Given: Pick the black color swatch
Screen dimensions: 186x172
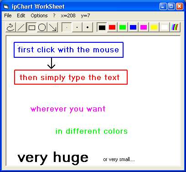Looking at the screenshot, I should pyautogui.click(x=102, y=27).
